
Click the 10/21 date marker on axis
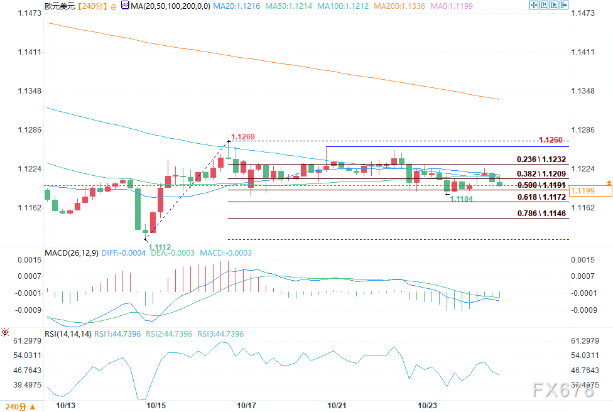tap(337, 405)
